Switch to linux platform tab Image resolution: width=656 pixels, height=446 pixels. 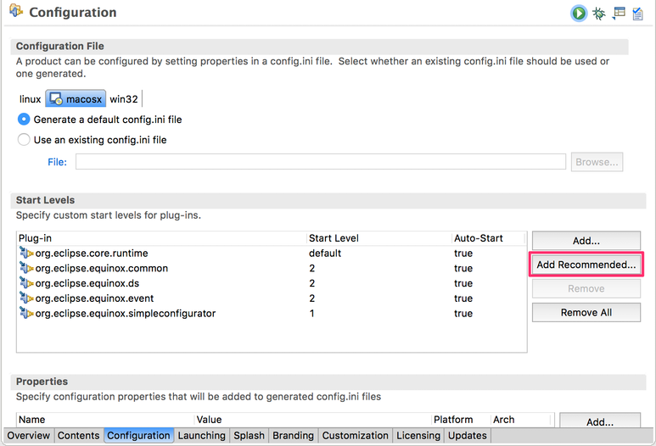[x=30, y=99]
